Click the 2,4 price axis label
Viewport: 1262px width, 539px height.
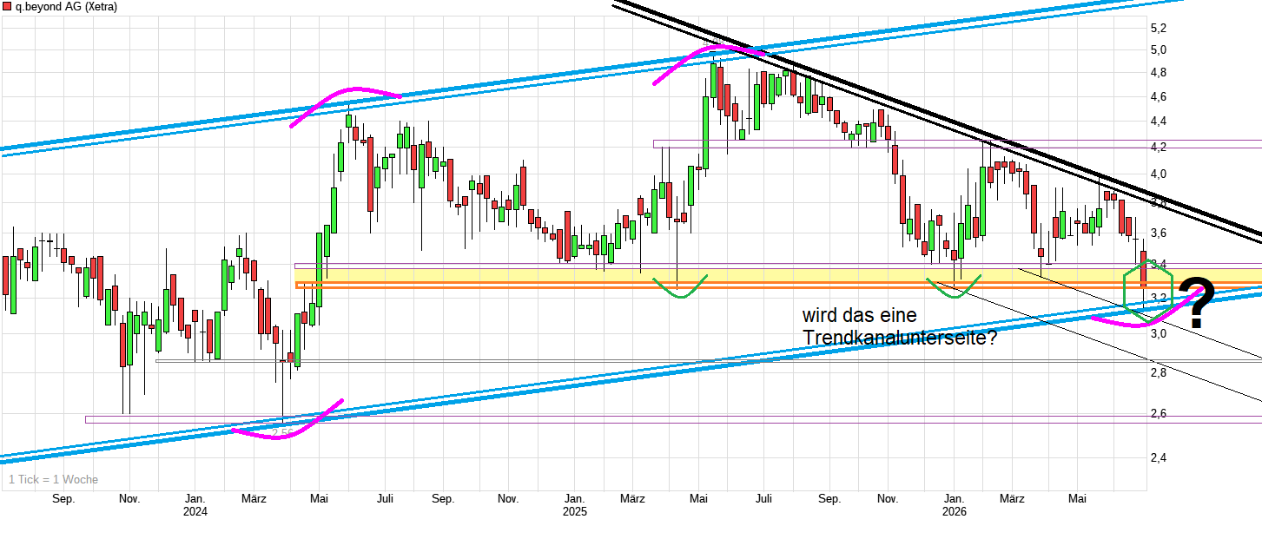coord(1158,457)
